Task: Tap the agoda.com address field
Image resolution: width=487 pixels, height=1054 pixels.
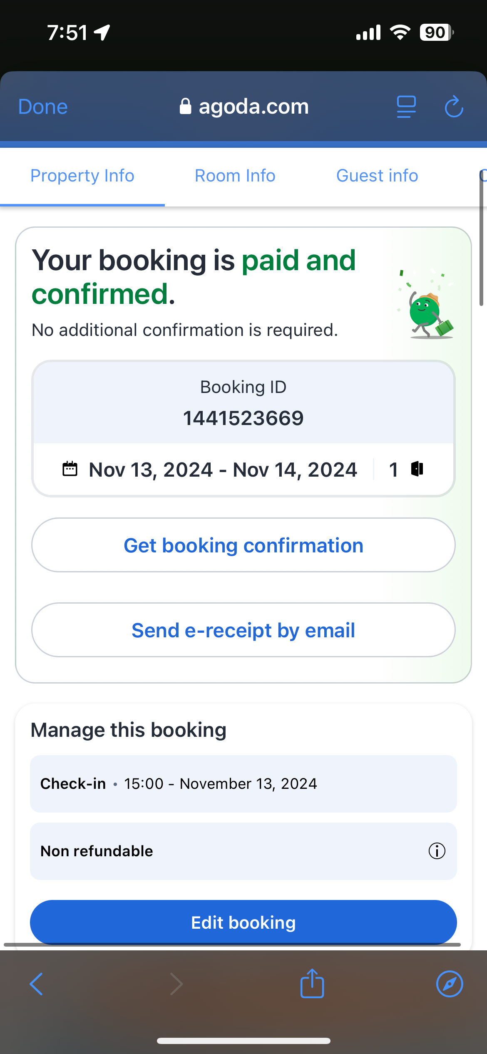Action: pyautogui.click(x=244, y=107)
